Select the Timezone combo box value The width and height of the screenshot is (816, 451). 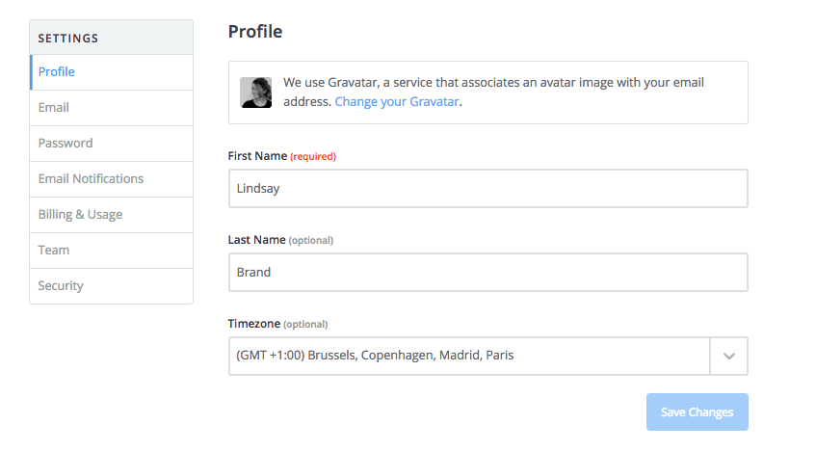[x=469, y=357]
